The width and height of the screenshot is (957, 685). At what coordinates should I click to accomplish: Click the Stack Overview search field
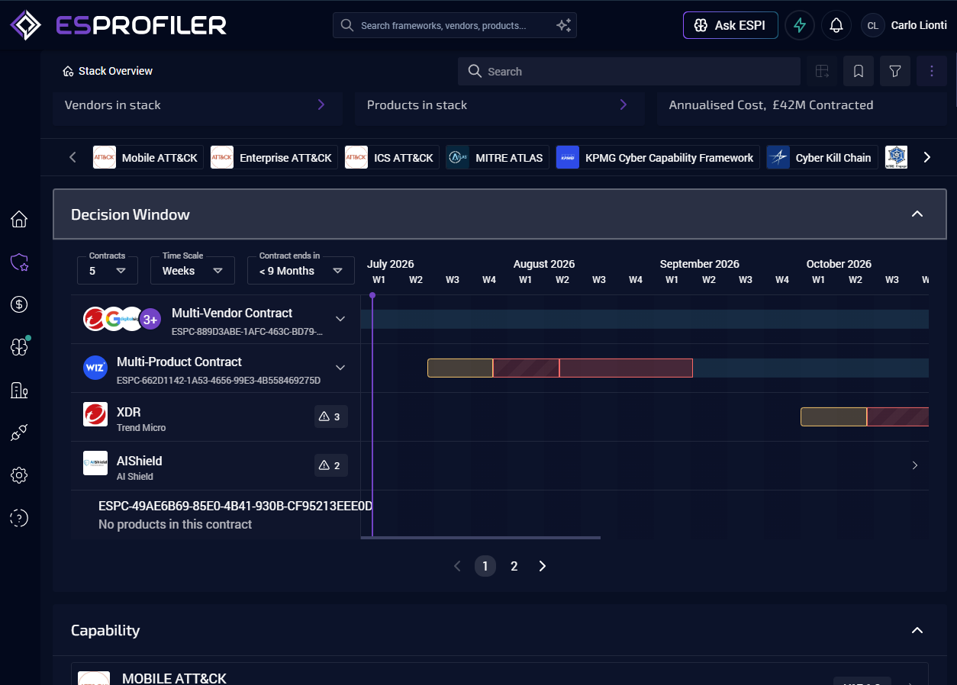pos(629,71)
